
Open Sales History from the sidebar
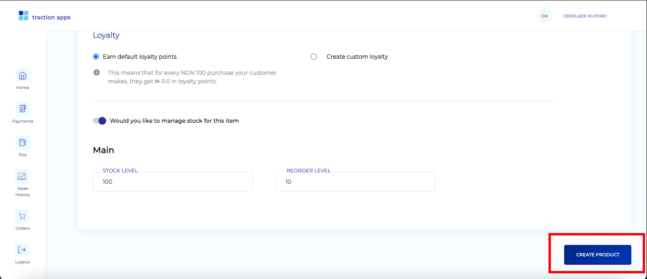[x=22, y=176]
